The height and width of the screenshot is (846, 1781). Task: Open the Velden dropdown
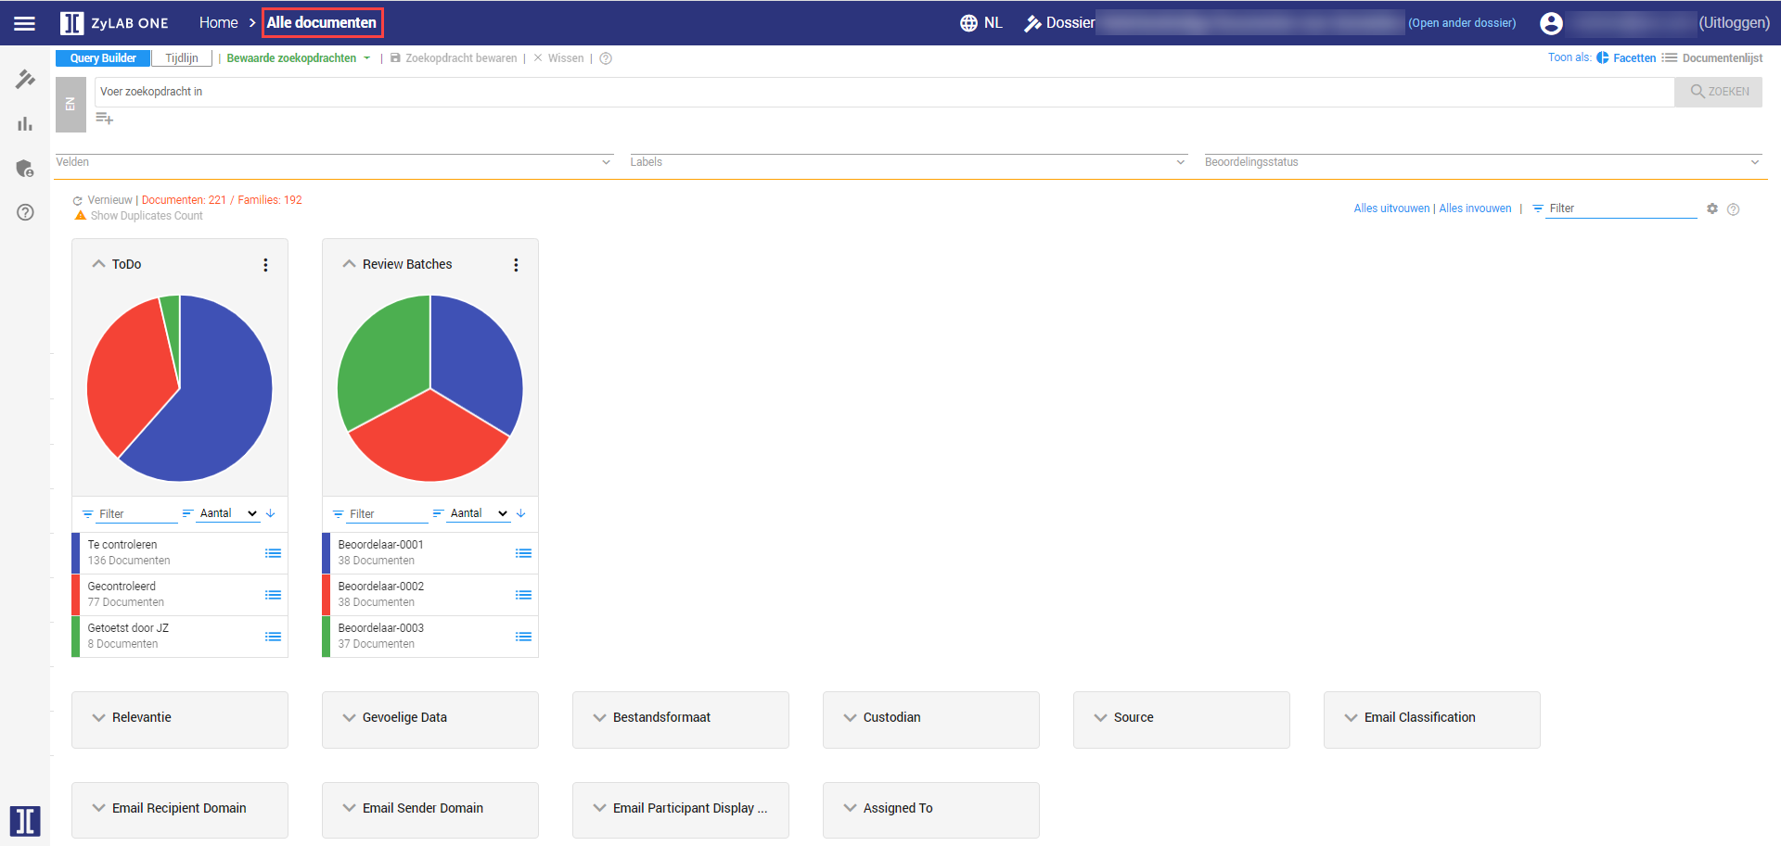pos(334,162)
